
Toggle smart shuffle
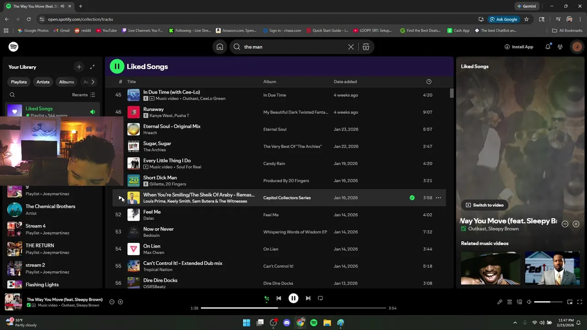(x=266, y=298)
